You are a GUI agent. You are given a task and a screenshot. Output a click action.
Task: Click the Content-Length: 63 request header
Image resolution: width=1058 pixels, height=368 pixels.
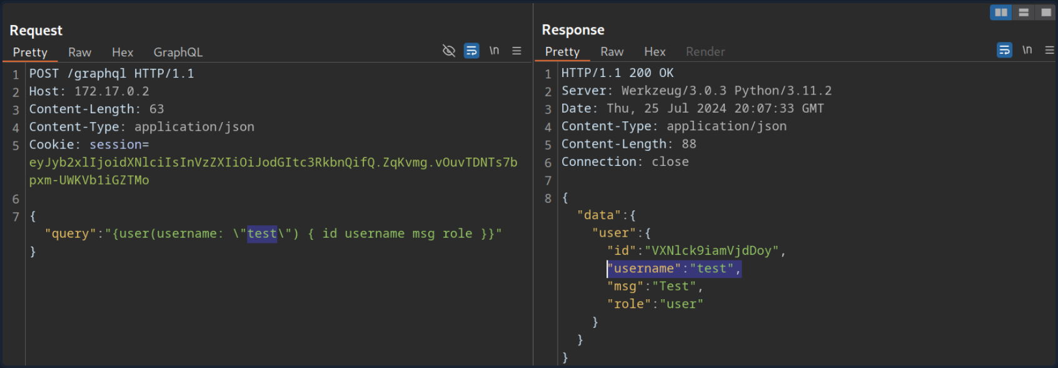(96, 109)
